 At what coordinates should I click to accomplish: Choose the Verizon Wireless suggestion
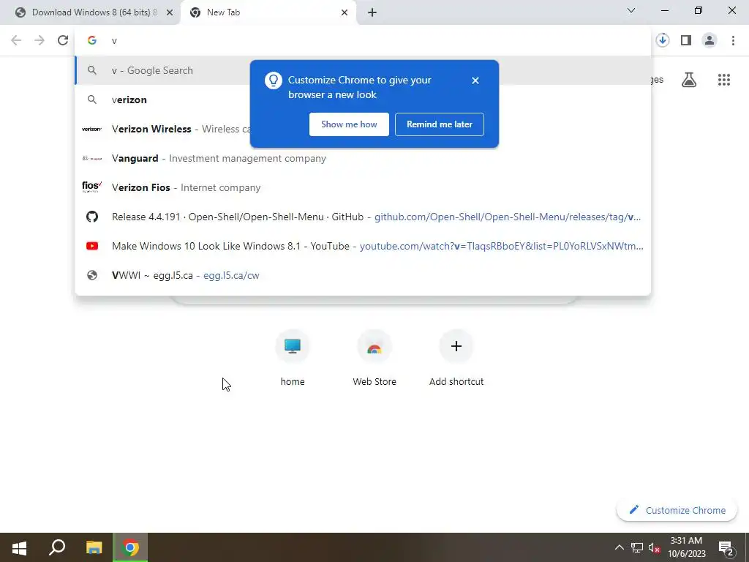363,129
